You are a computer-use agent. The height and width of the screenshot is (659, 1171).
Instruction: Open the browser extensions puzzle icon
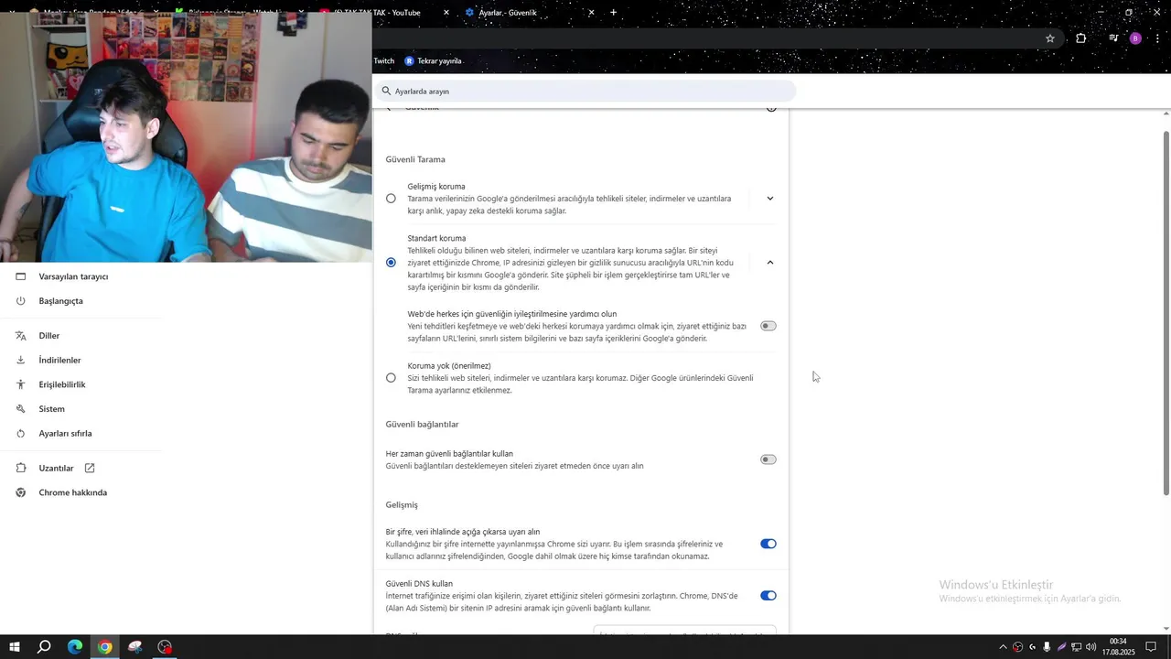pos(1080,38)
